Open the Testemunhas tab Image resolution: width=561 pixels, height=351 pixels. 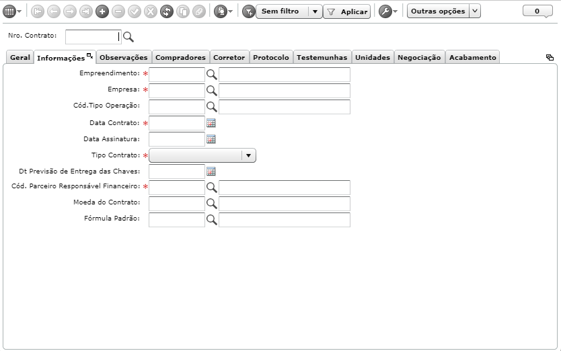[x=322, y=57]
